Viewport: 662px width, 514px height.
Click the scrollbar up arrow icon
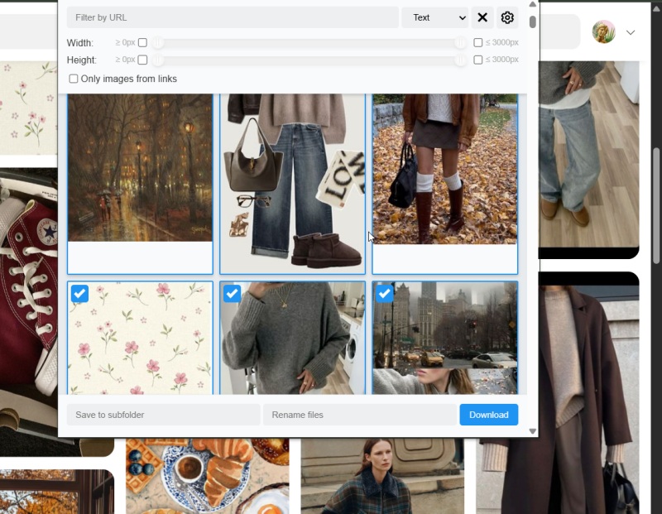[x=532, y=4]
